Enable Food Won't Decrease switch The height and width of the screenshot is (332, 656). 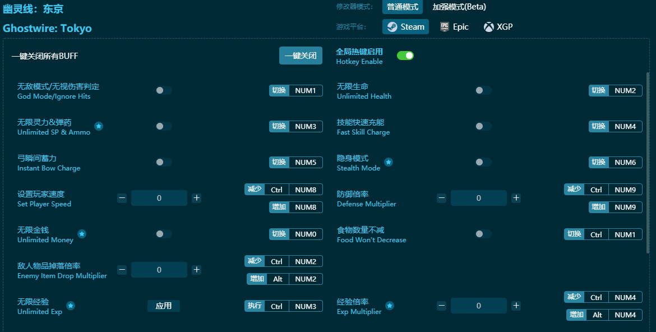pyautogui.click(x=483, y=234)
